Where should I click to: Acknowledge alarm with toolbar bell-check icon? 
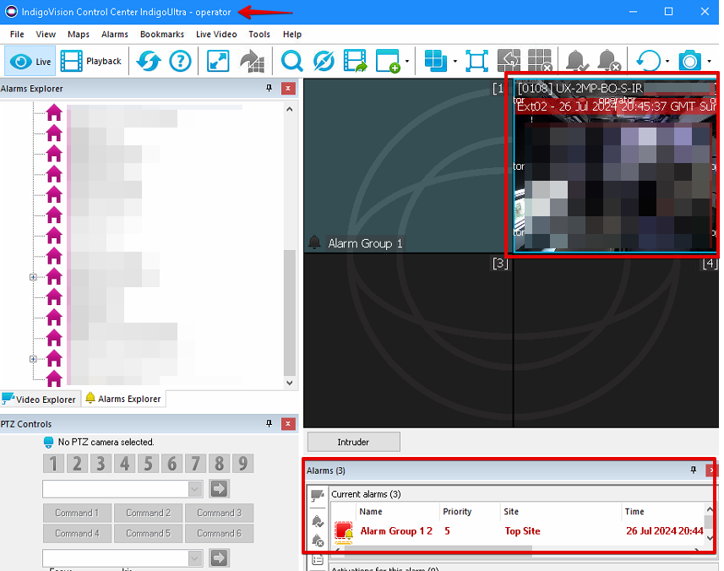coord(577,61)
